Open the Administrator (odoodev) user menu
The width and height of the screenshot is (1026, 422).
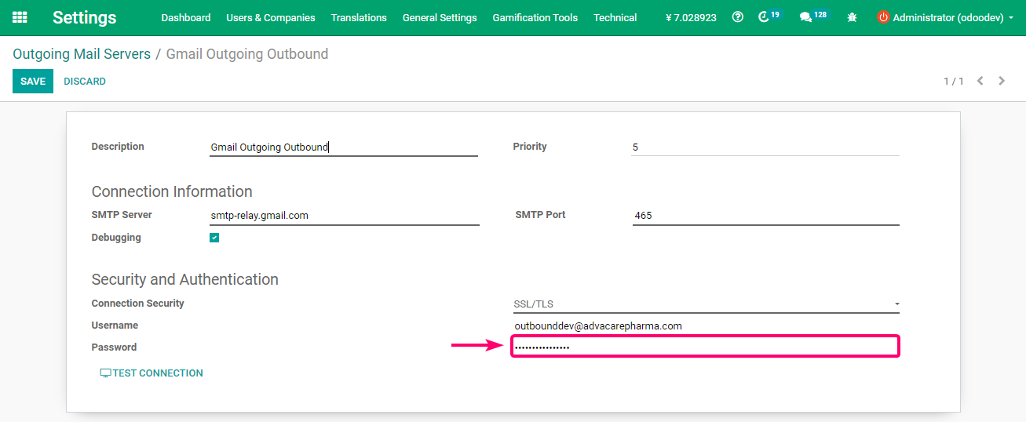tap(945, 17)
